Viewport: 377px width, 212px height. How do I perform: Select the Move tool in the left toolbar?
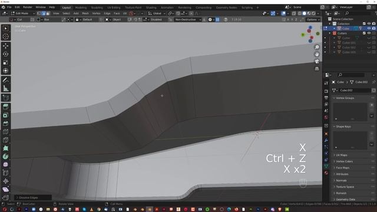pyautogui.click(x=5, y=46)
